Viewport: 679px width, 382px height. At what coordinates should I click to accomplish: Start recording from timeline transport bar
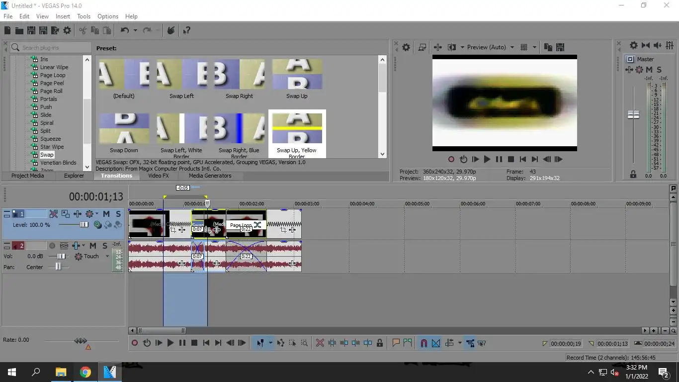[x=135, y=343]
